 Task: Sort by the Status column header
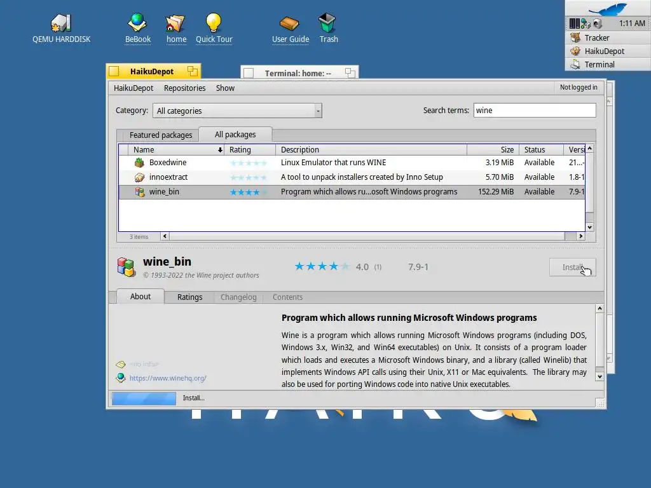(541, 150)
